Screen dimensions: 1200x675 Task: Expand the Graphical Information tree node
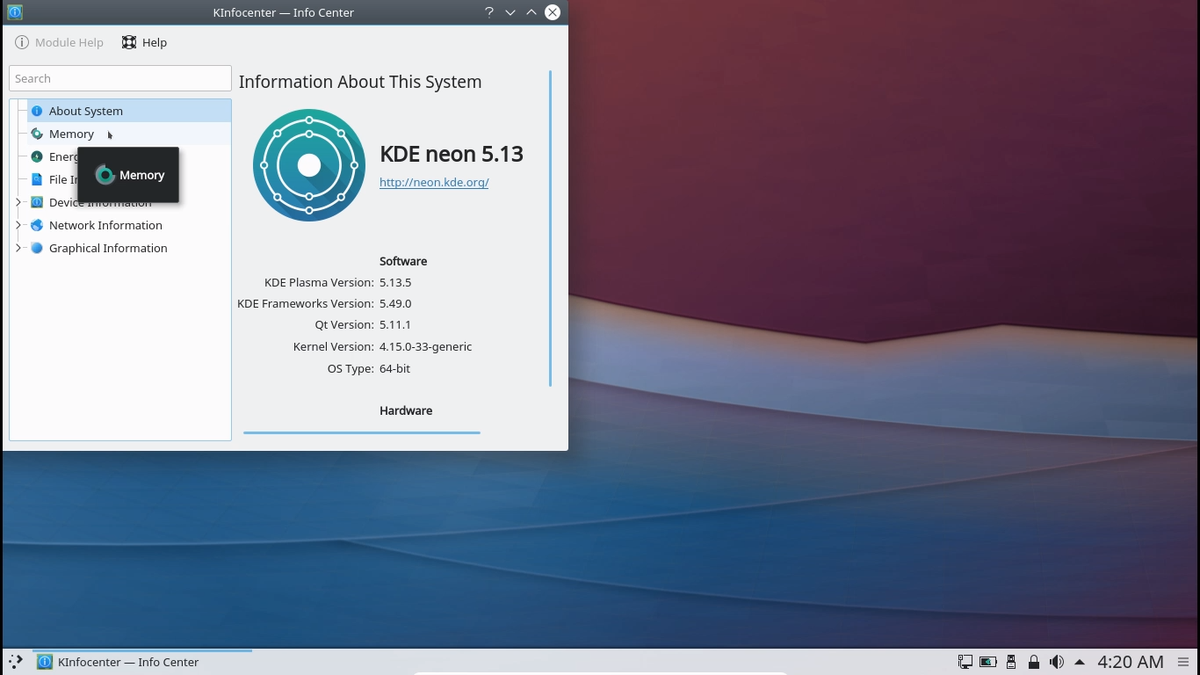[18, 248]
